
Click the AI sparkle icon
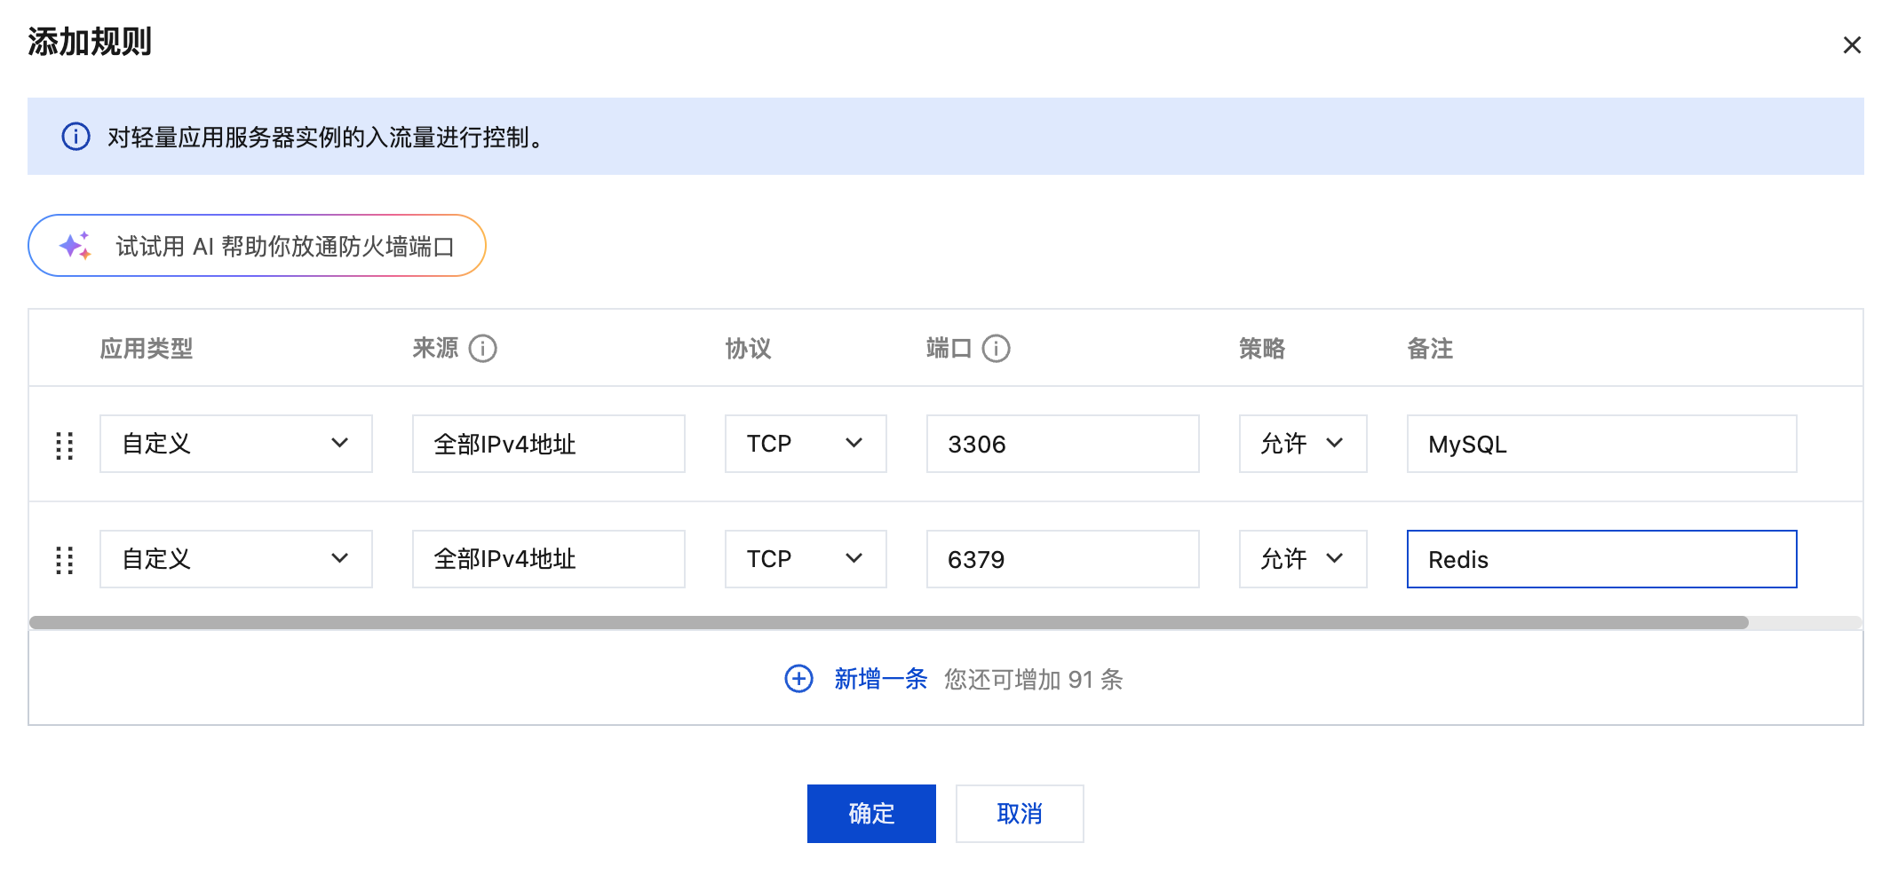[x=75, y=246]
